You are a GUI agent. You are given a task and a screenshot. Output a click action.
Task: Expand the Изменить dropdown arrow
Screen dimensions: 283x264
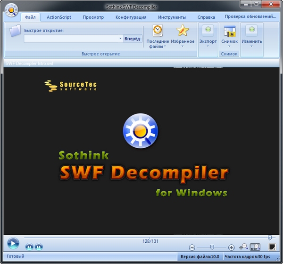[x=251, y=46]
